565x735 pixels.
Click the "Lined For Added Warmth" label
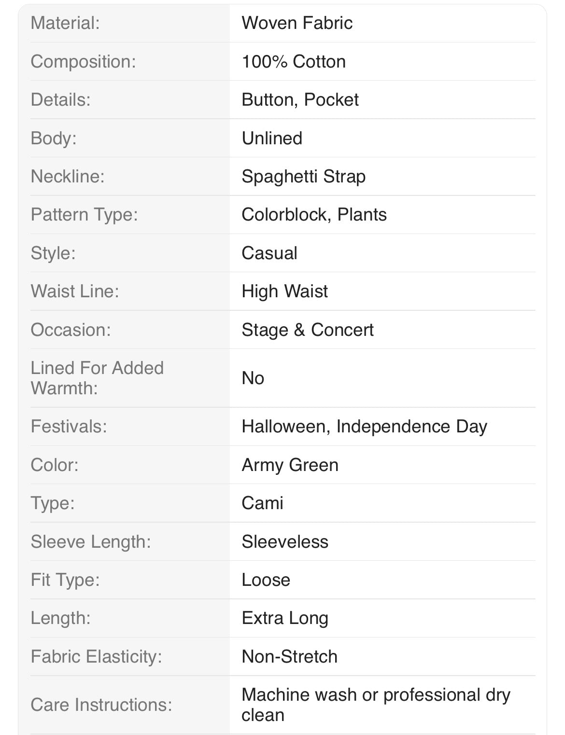[97, 378]
